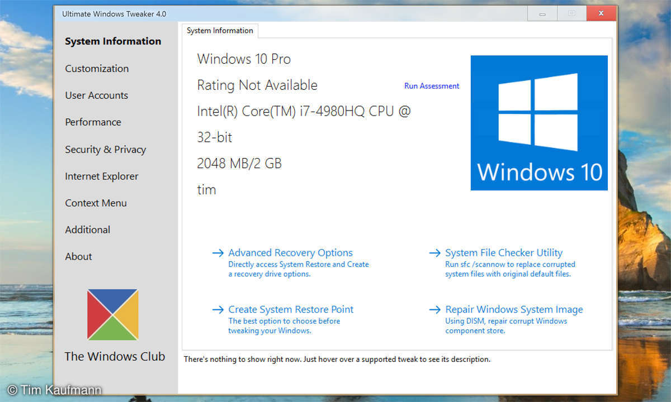Select the System Information tab
671x402 pixels.
coord(220,31)
